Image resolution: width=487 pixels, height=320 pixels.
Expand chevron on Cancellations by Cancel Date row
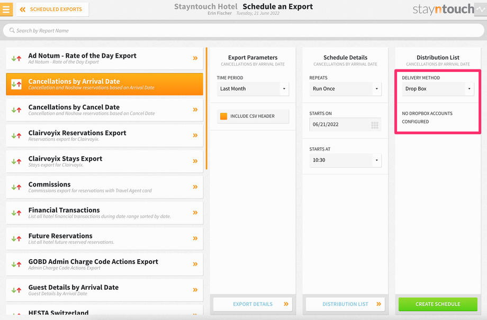[195, 110]
